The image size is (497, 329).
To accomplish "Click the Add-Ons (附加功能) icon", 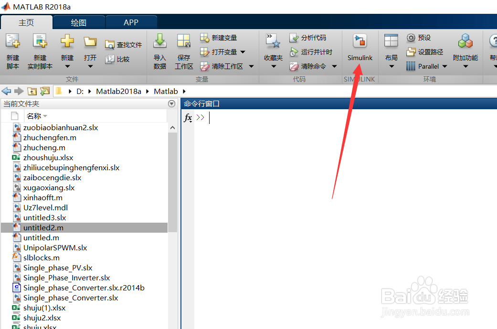I will click(465, 41).
